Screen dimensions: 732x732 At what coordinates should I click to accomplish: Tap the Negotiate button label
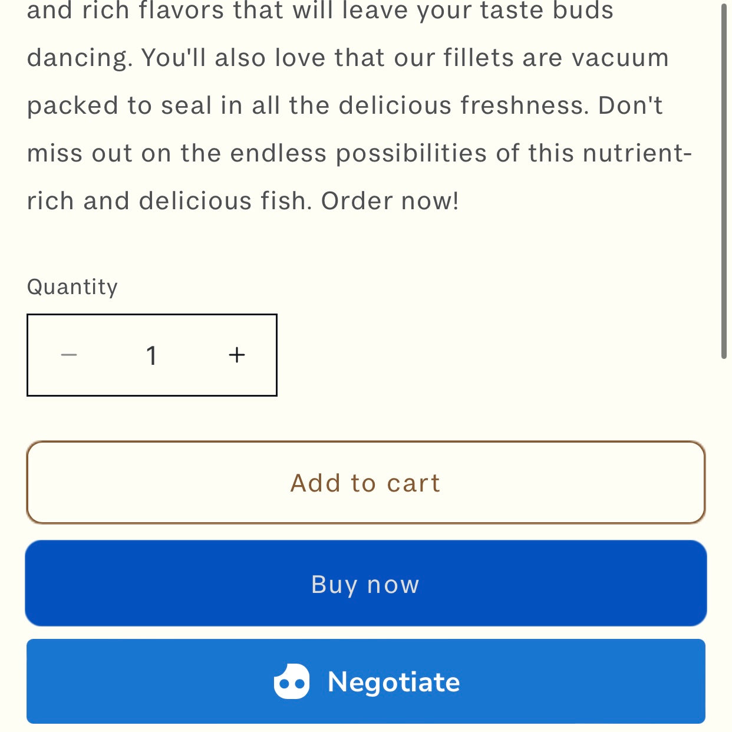[x=393, y=682]
